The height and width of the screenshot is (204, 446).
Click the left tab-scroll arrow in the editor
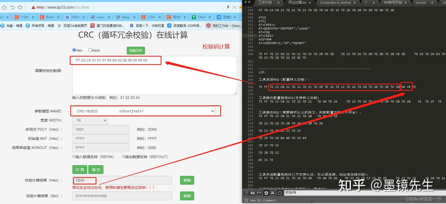[x=245, y=2]
